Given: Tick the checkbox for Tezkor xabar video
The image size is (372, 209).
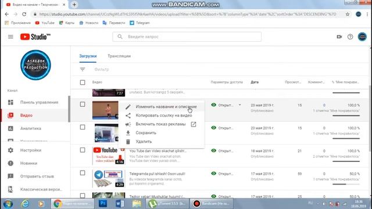Looking at the screenshot, I should [83, 196].
